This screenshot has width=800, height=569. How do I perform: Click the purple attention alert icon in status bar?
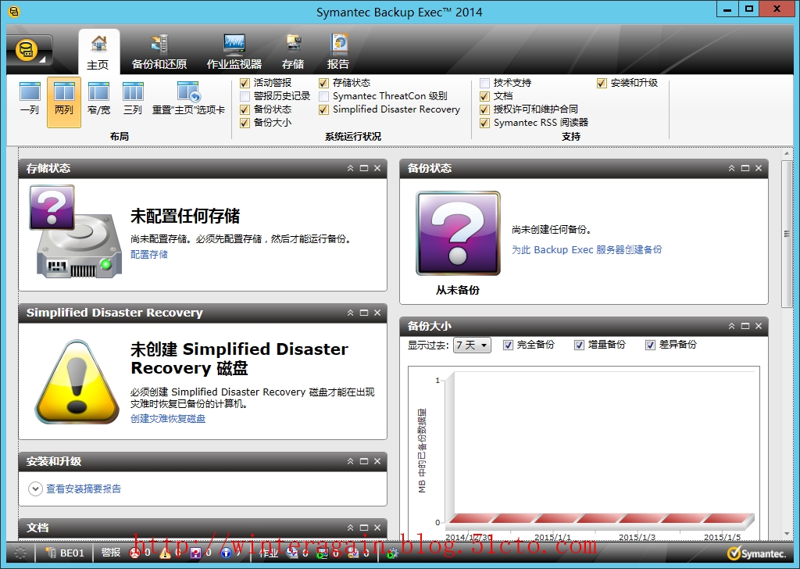(x=195, y=553)
